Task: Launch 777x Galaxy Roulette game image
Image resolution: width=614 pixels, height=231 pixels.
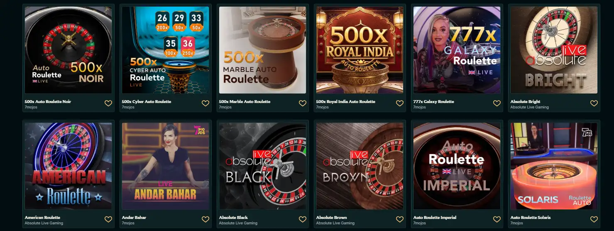Action: click(457, 50)
